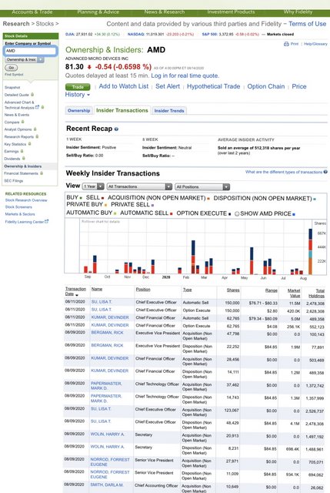Open Markets & Sectors link
This screenshot has height=493, width=330.
pos(20,214)
